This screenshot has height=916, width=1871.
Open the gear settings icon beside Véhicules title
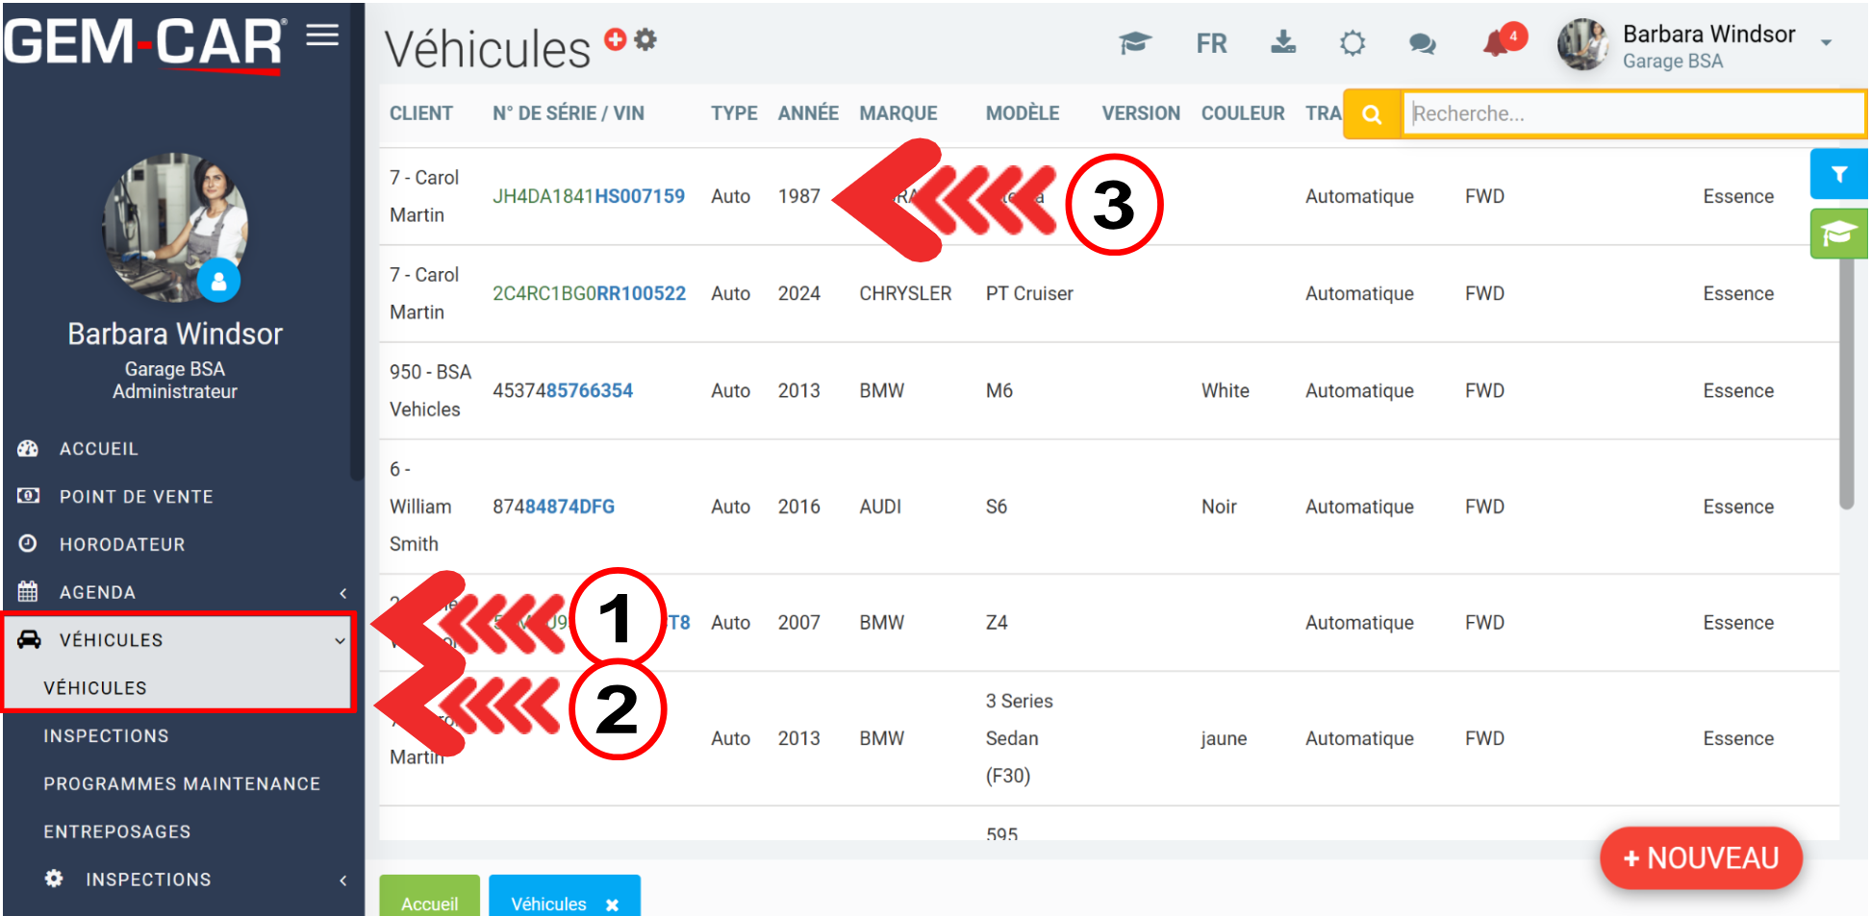pyautogui.click(x=645, y=39)
